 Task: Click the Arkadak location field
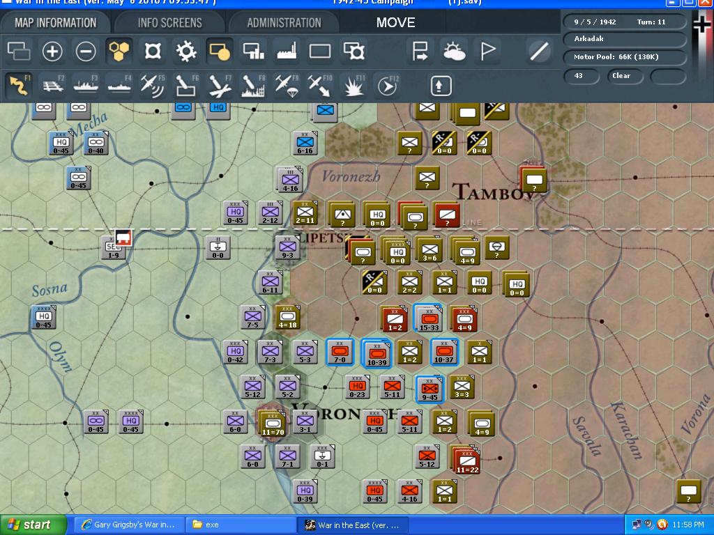pyautogui.click(x=624, y=39)
